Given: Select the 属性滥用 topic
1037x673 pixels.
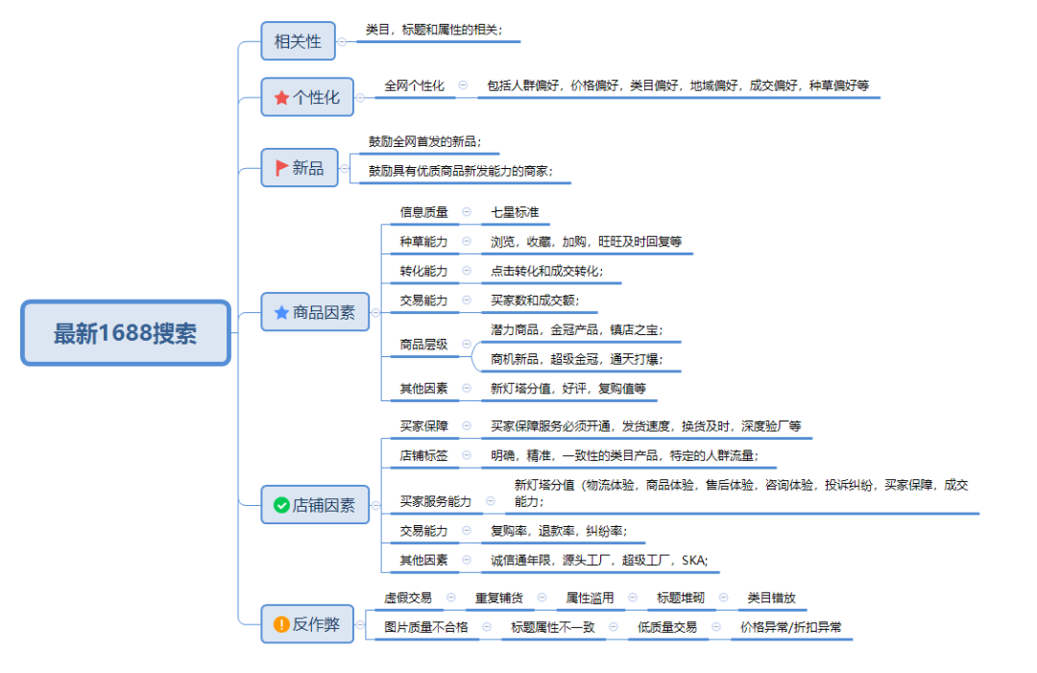Looking at the screenshot, I should tap(590, 598).
